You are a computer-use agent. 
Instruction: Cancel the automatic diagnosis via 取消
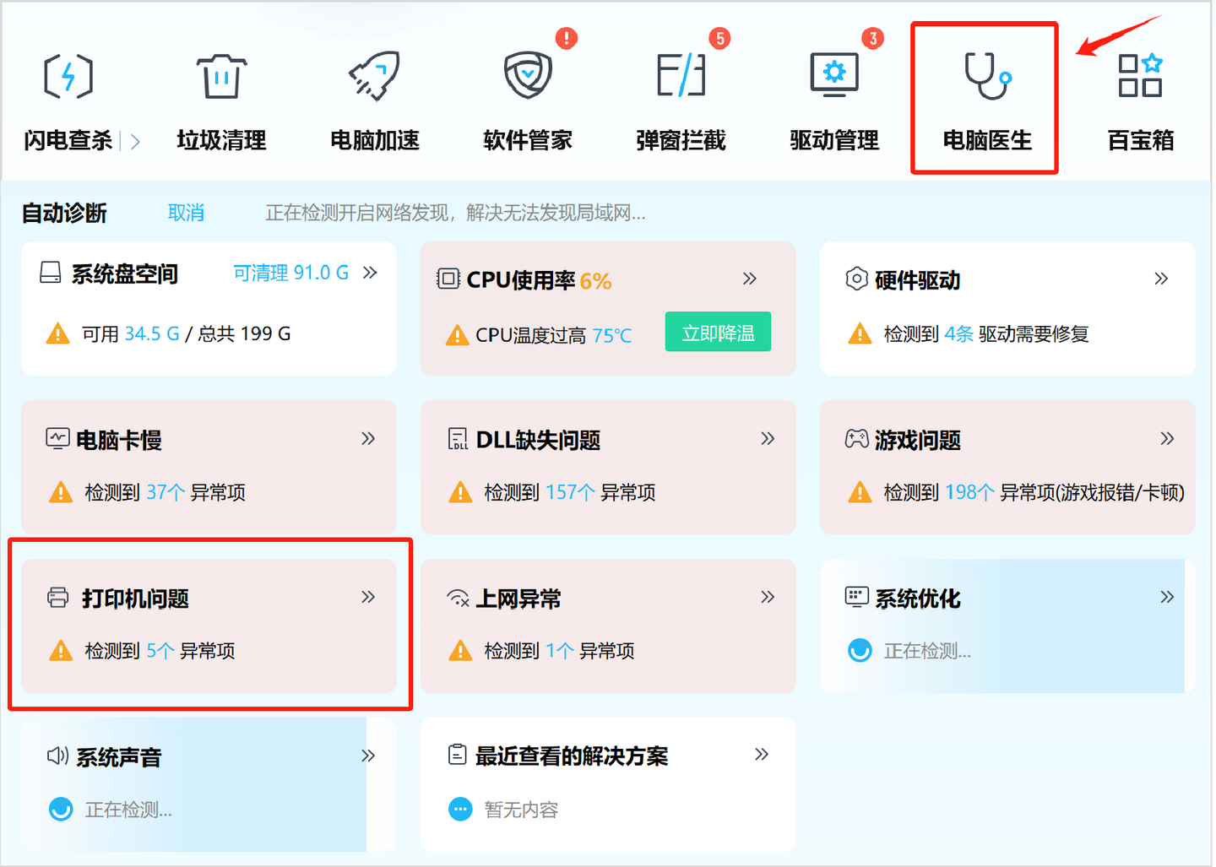186,213
